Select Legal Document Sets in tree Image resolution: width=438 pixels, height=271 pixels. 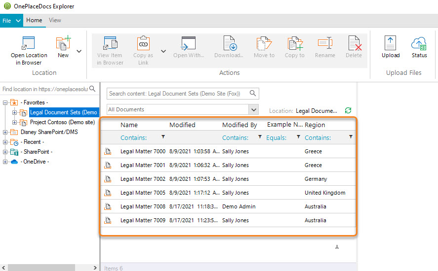64,112
